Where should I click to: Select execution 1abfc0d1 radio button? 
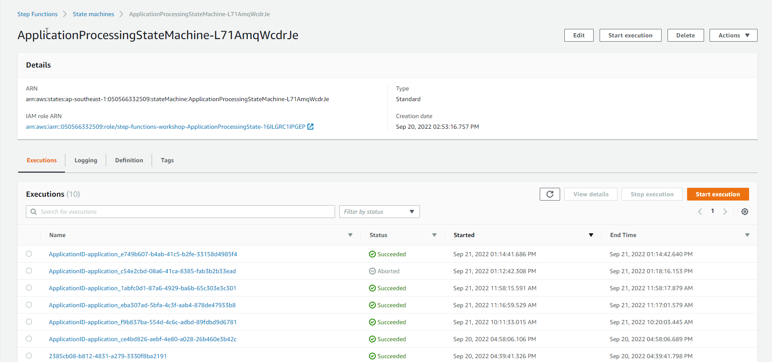point(29,288)
